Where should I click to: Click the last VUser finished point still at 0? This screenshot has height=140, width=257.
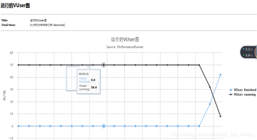[199, 126]
